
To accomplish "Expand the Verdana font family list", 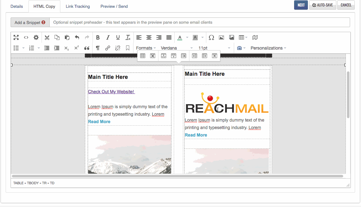I will click(x=177, y=48).
